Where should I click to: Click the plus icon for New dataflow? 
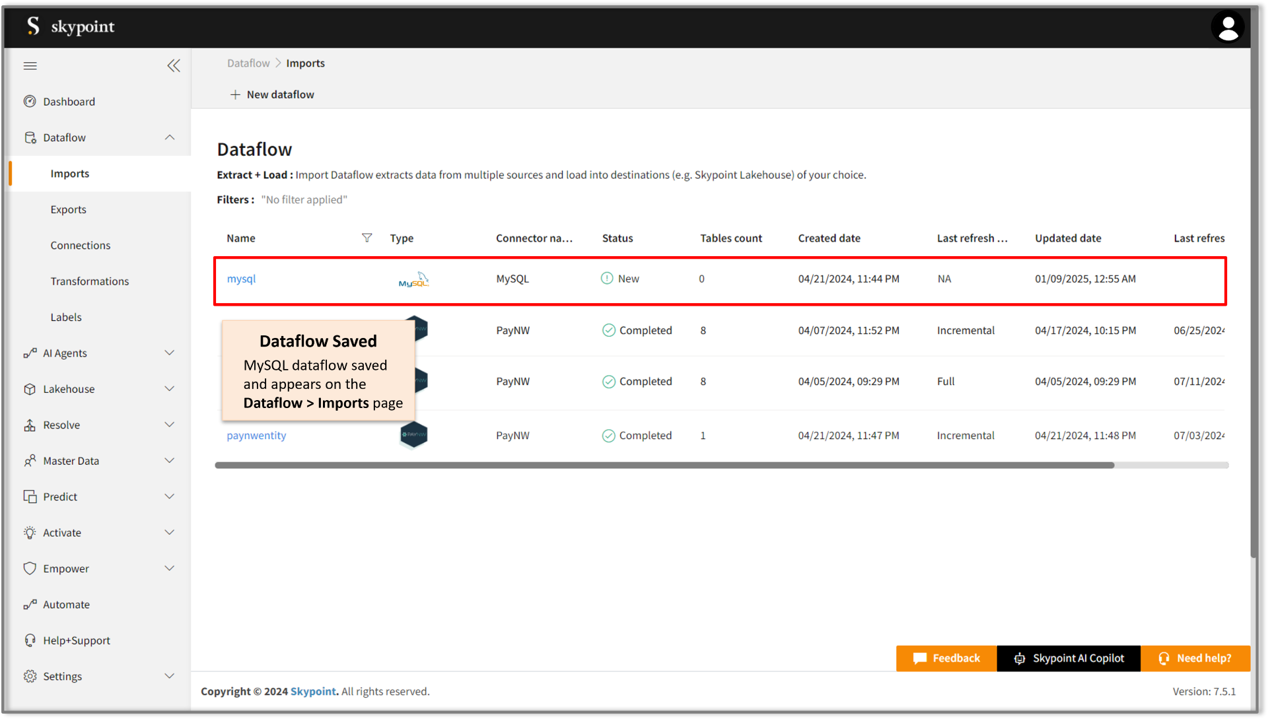tap(235, 94)
